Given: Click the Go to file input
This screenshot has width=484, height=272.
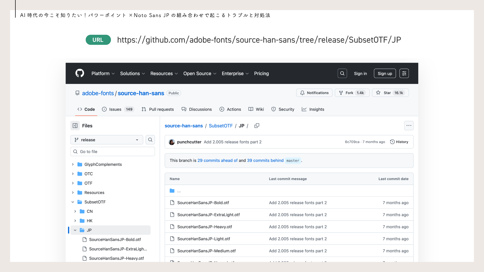Looking at the screenshot, I should point(113,152).
